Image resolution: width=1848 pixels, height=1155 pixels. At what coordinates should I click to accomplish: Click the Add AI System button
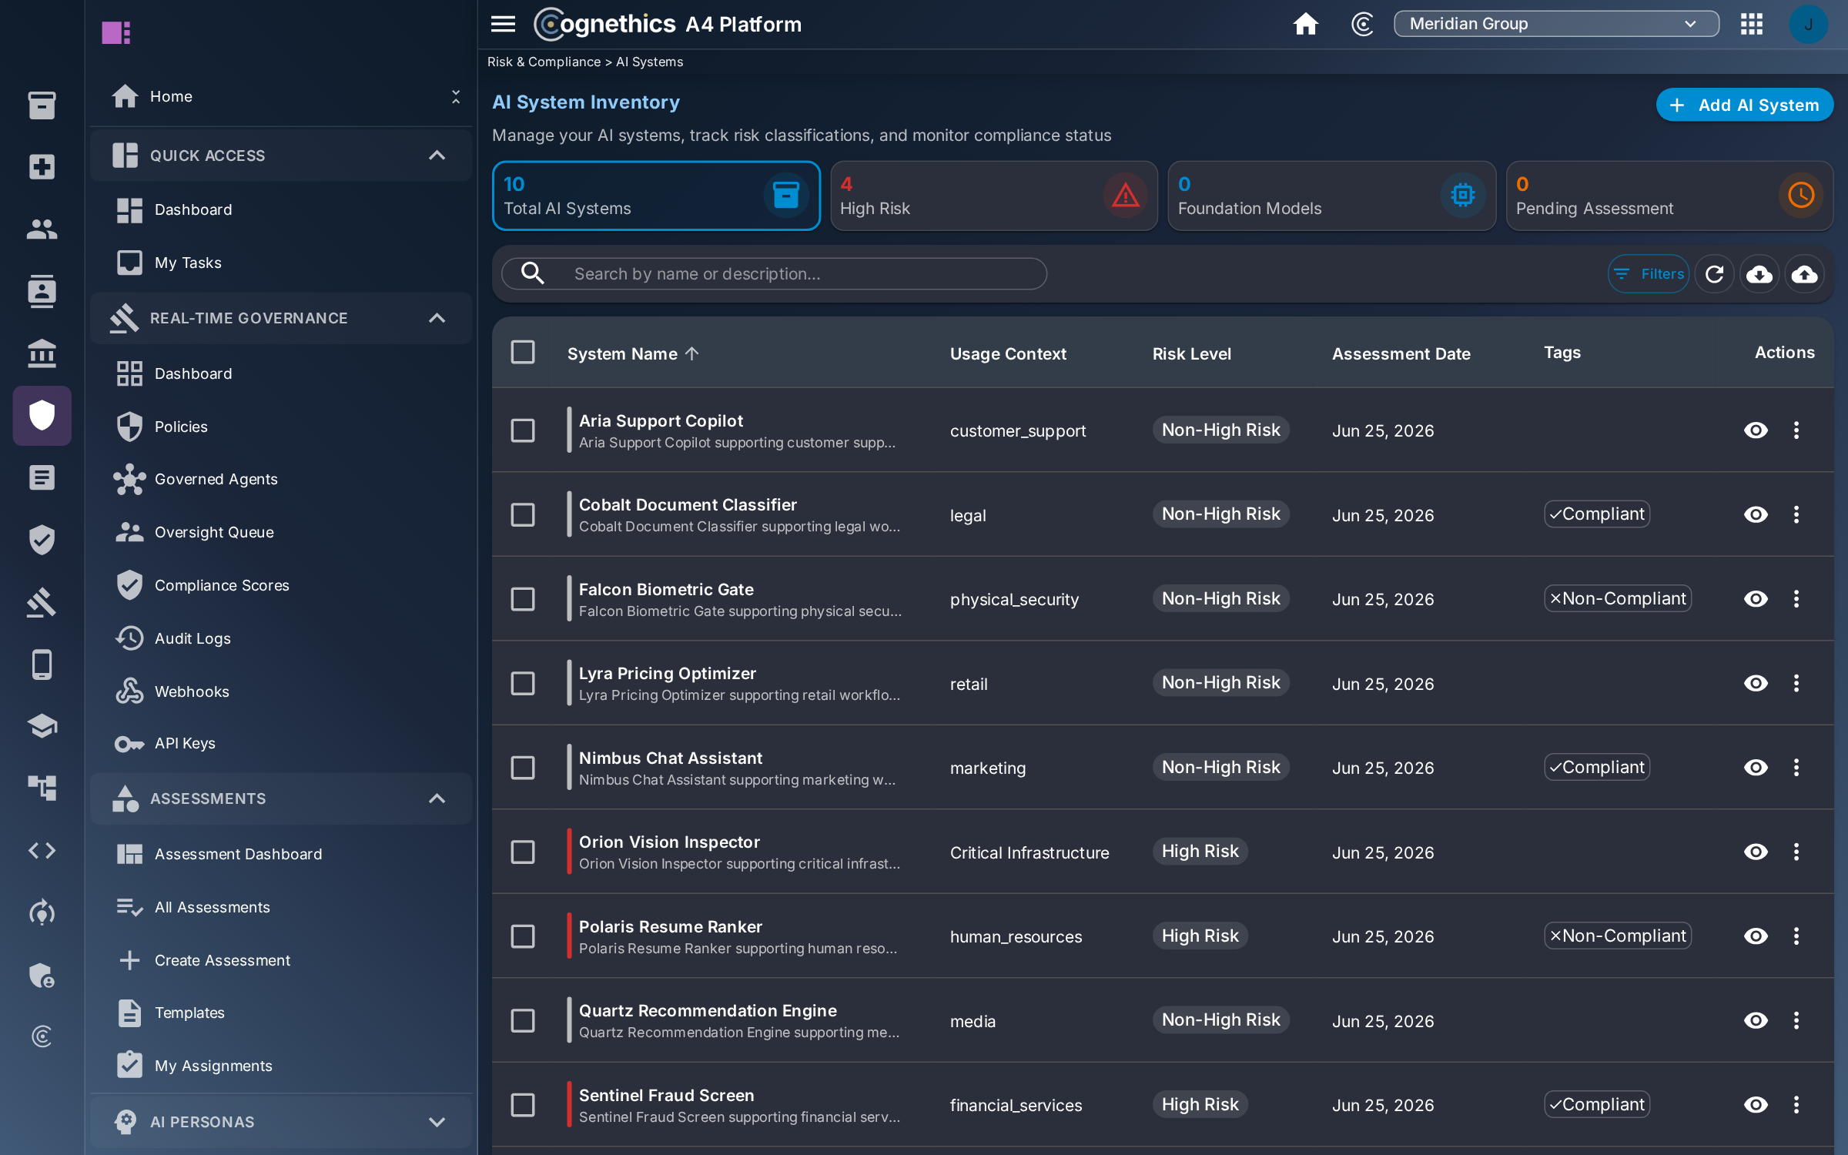point(1744,105)
